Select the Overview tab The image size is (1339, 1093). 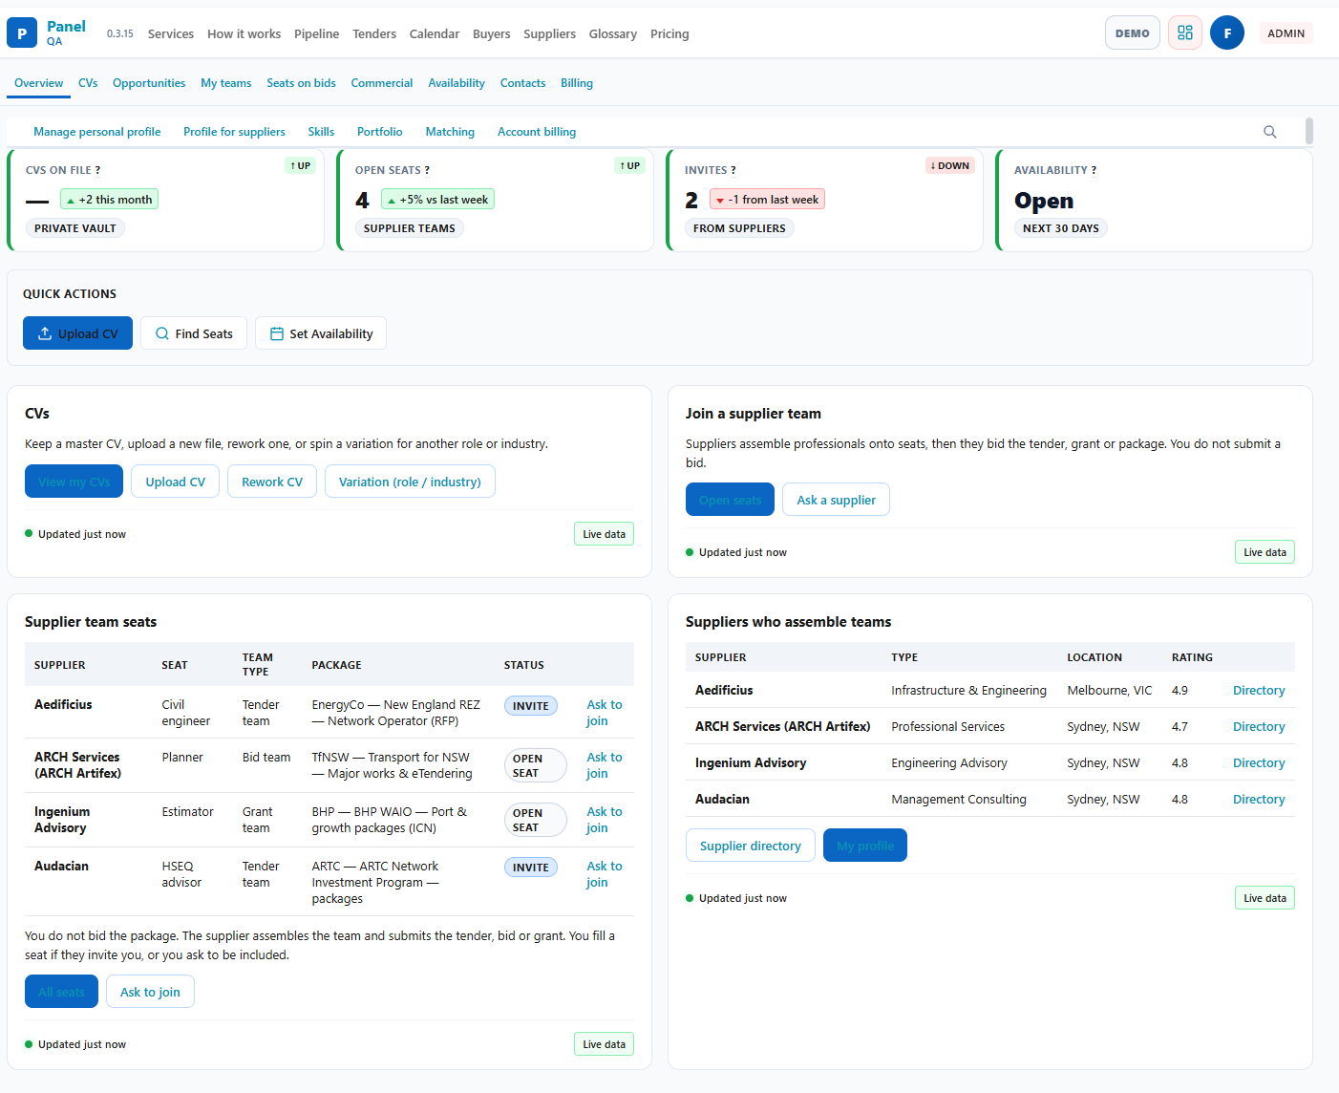click(x=39, y=83)
